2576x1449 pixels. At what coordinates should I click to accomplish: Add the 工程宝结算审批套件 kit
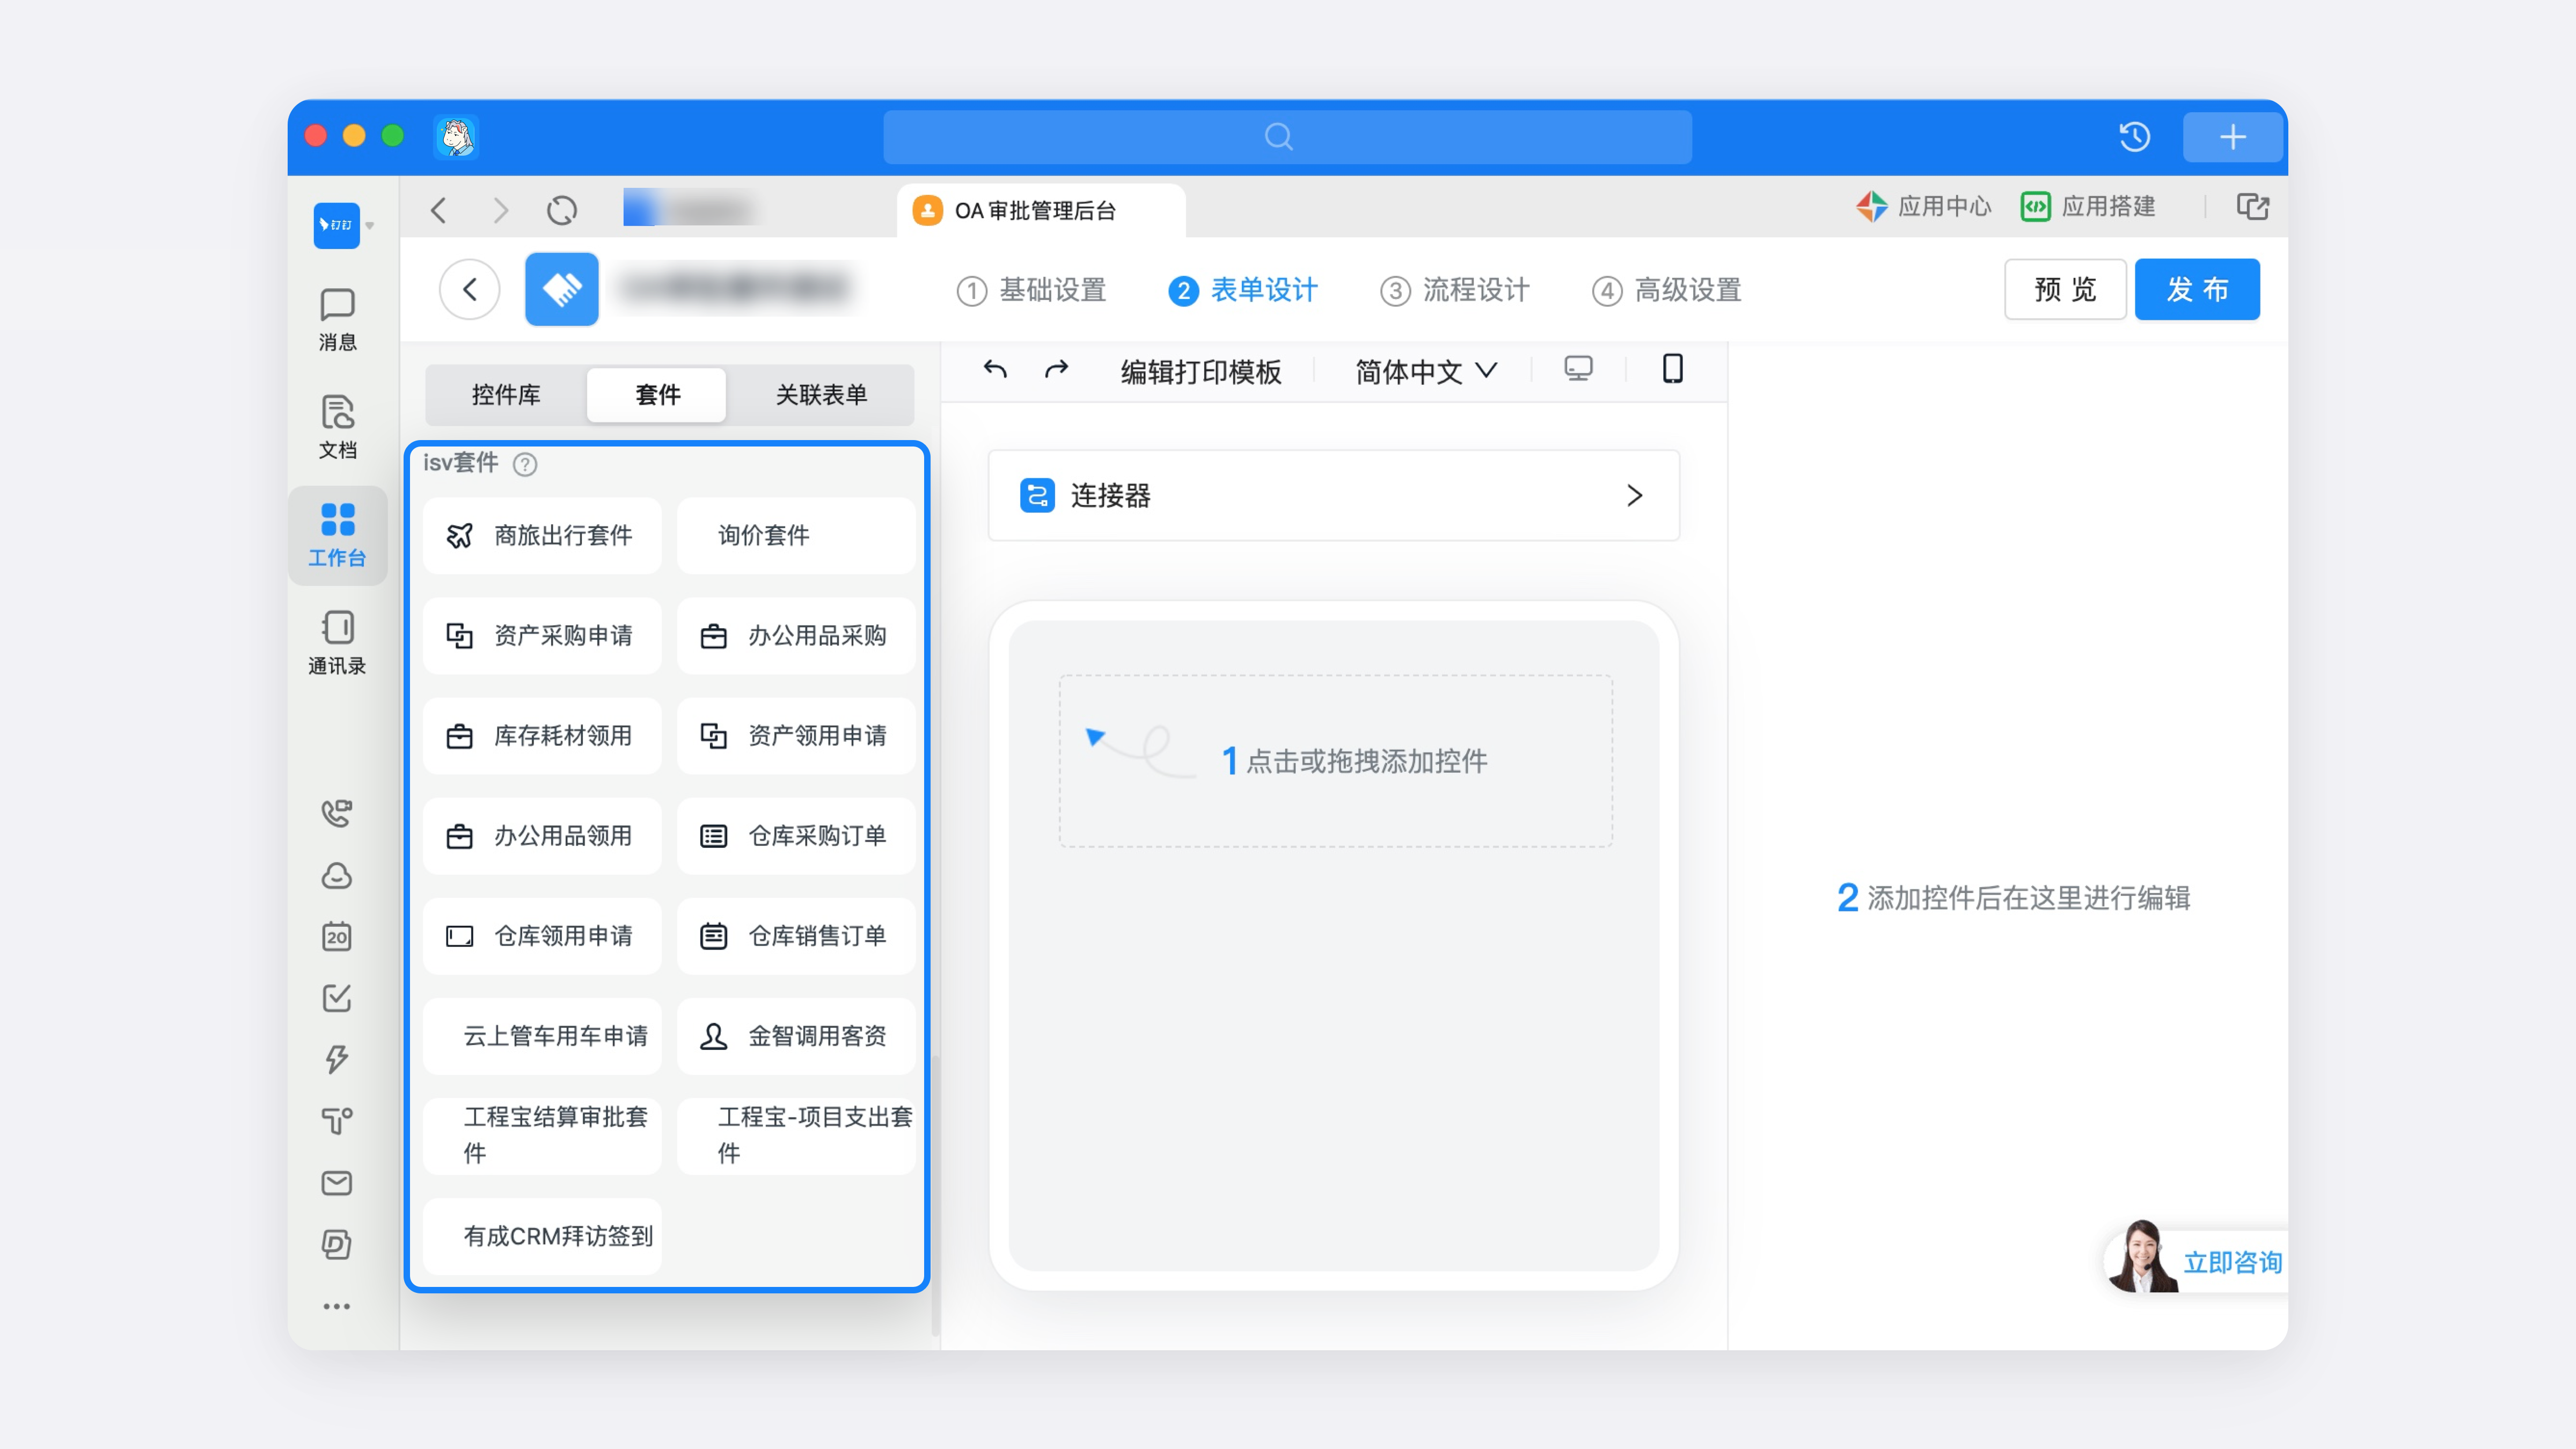pyautogui.click(x=542, y=1135)
